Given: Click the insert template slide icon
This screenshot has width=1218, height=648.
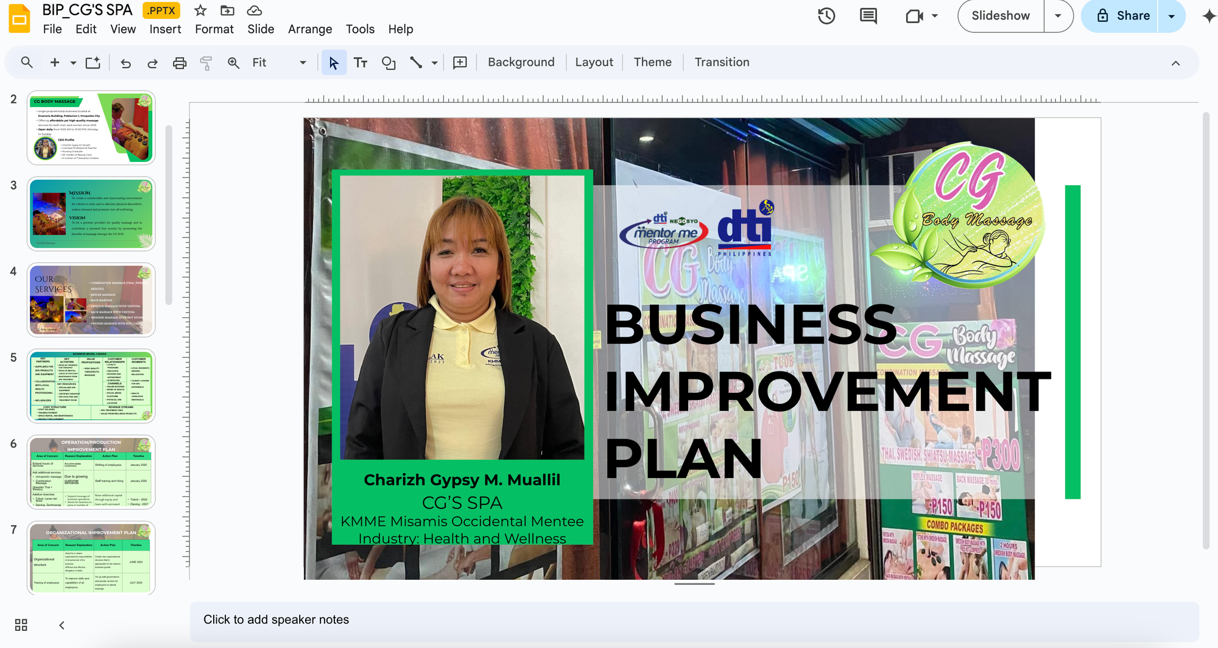Looking at the screenshot, I should 93,62.
